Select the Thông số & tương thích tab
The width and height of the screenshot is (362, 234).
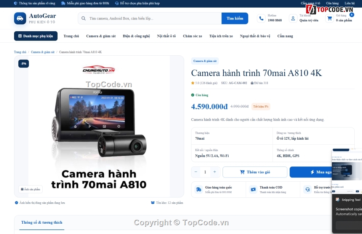tap(42, 223)
